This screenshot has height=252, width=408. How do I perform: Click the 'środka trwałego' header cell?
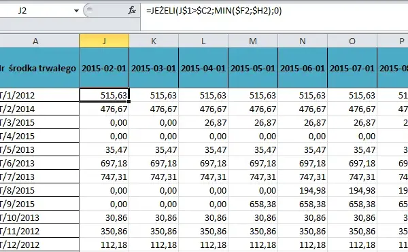point(39,68)
